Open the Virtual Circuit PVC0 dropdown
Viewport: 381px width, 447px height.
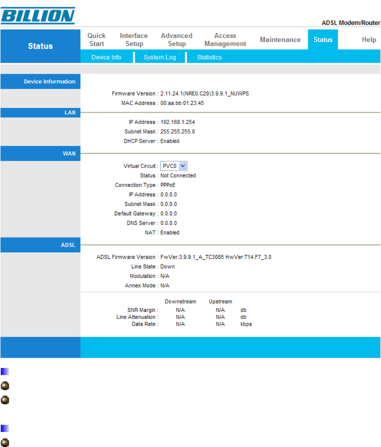tap(174, 166)
